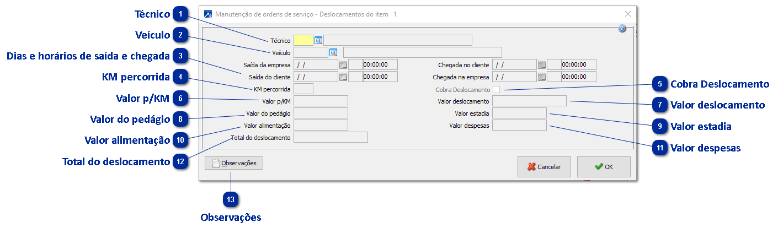This screenshot has width=778, height=233.
Task: Click the application icon in the title bar
Action: (x=208, y=14)
